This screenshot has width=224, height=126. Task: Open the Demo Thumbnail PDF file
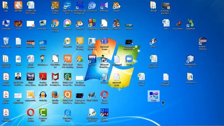(x=6, y=113)
